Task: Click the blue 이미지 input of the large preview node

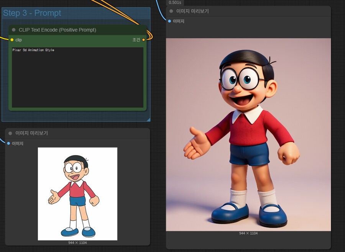Action: coord(169,21)
